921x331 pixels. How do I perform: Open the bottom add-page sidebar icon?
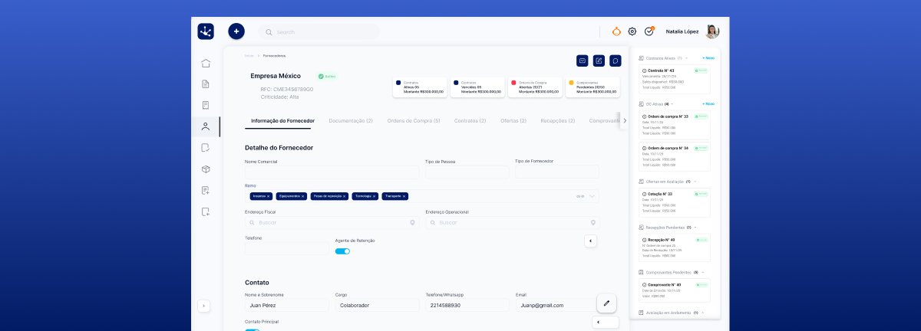206,211
